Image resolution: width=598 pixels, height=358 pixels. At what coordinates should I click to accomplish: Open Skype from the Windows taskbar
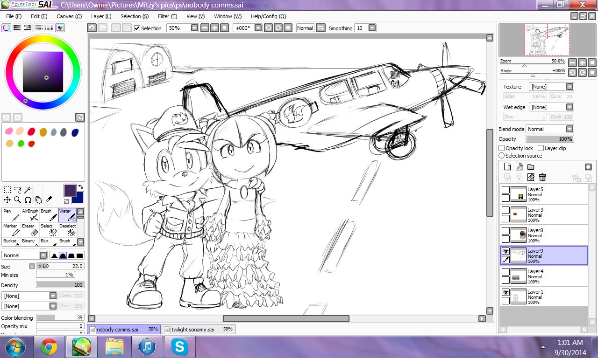(179, 346)
